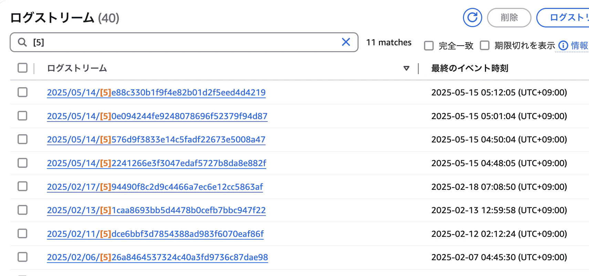Click the 削除 delete button
Image resolution: width=589 pixels, height=276 pixels.
[509, 18]
